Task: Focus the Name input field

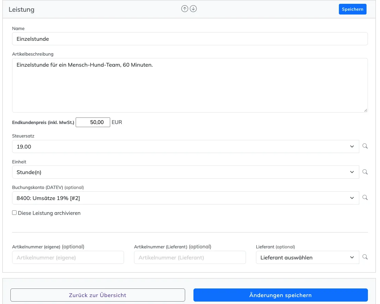Action: [190, 39]
